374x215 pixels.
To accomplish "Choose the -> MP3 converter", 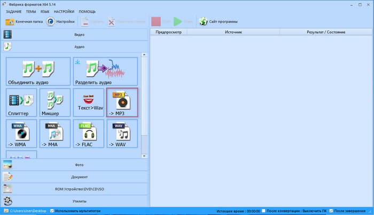I will click(x=122, y=102).
